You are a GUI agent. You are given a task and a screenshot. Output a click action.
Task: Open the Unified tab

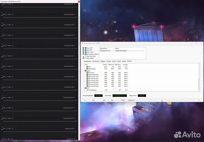(x=124, y=61)
